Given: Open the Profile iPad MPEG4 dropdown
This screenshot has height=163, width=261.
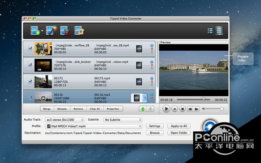Looking at the screenshot, I should (93, 126).
